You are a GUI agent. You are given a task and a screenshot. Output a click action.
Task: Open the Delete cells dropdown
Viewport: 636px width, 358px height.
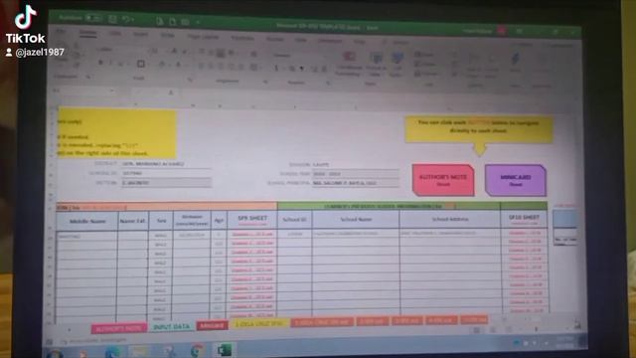click(x=424, y=64)
